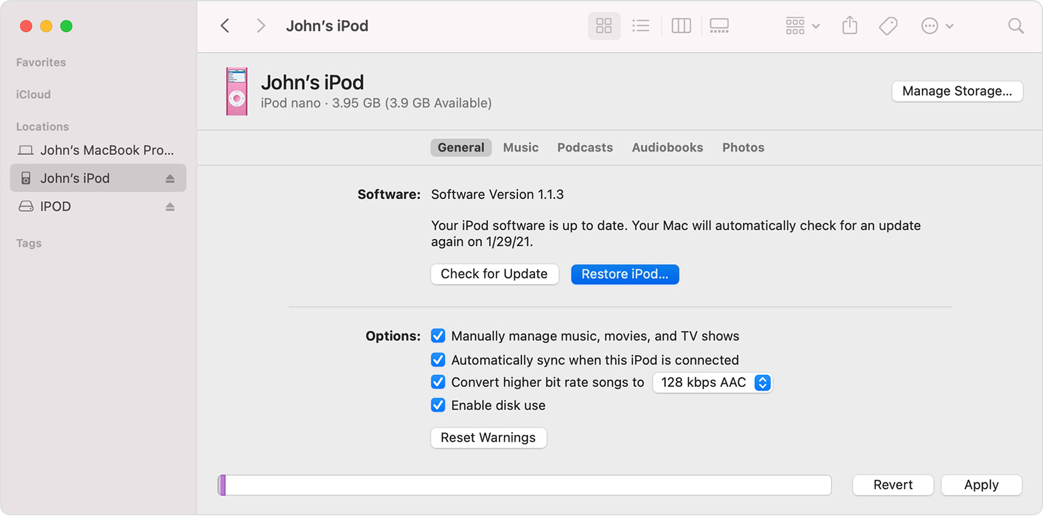The width and height of the screenshot is (1043, 516).
Task: Switch to the Podcasts tab
Action: tap(585, 148)
